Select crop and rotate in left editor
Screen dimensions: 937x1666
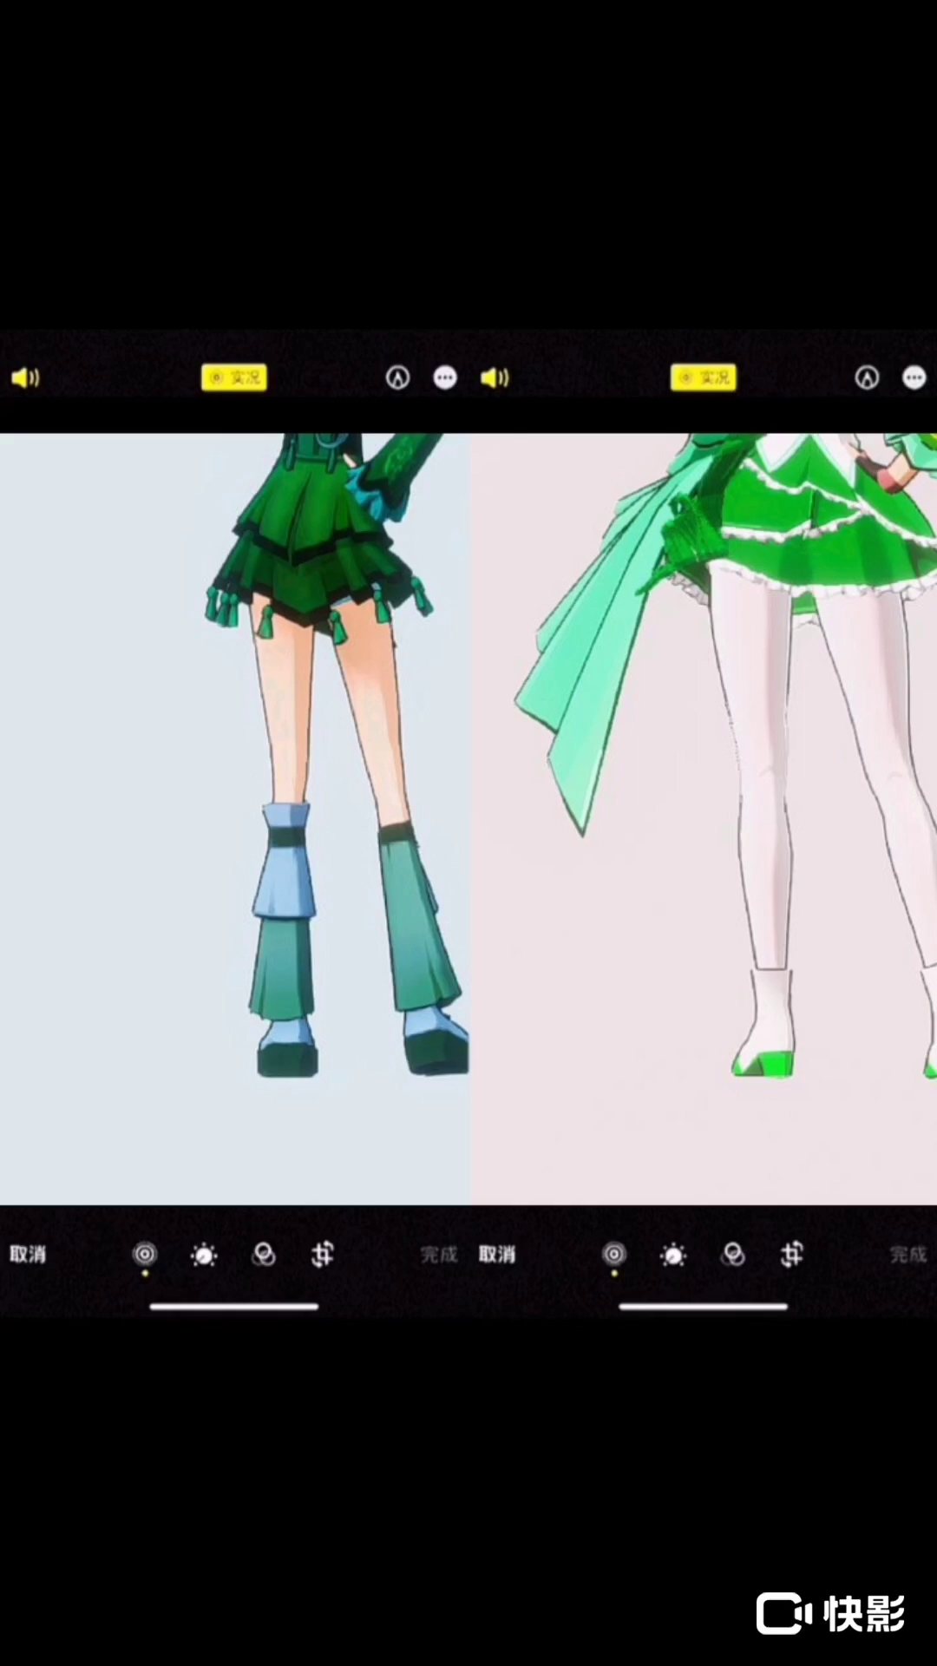323,1254
